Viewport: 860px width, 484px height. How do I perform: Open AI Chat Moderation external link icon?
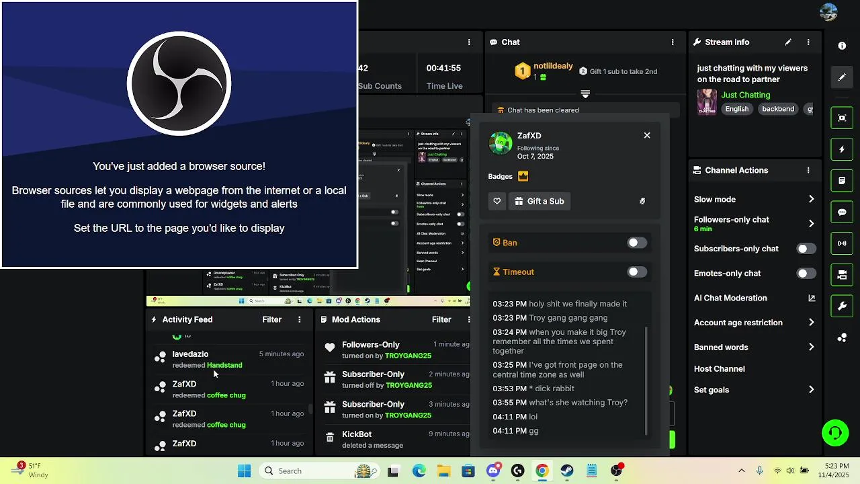(x=812, y=298)
